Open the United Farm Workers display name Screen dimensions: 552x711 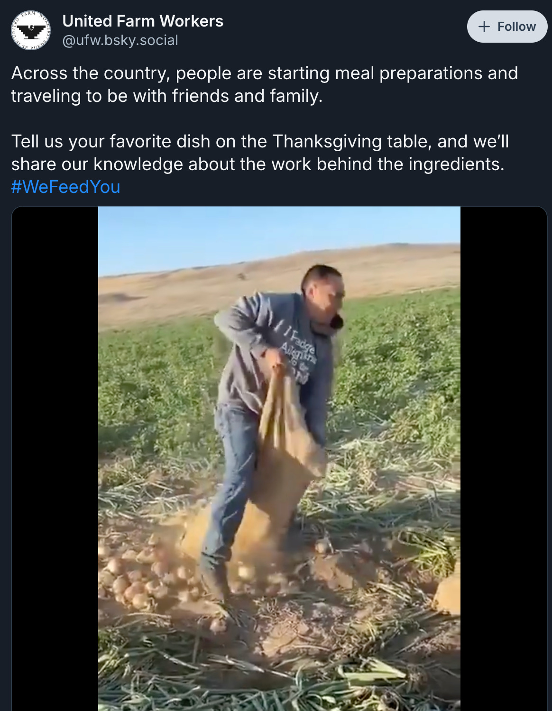(x=143, y=21)
